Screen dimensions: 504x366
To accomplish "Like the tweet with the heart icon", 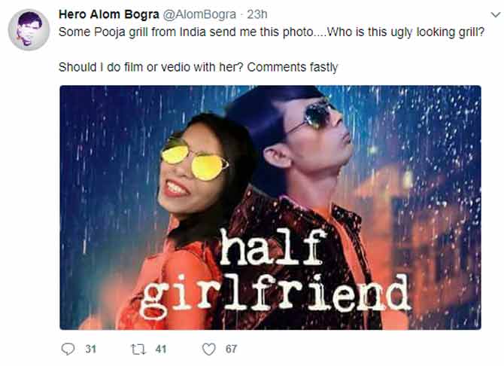I will tap(208, 349).
